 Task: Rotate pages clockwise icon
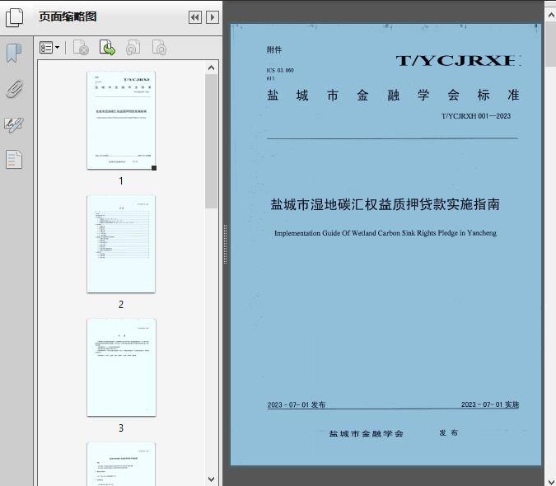point(159,48)
